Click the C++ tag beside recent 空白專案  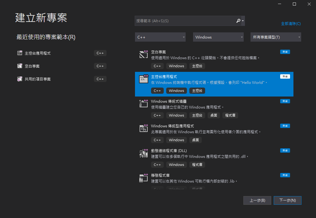pyautogui.click(x=100, y=66)
